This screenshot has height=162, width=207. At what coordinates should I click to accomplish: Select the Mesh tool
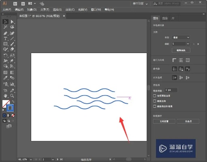(5, 72)
